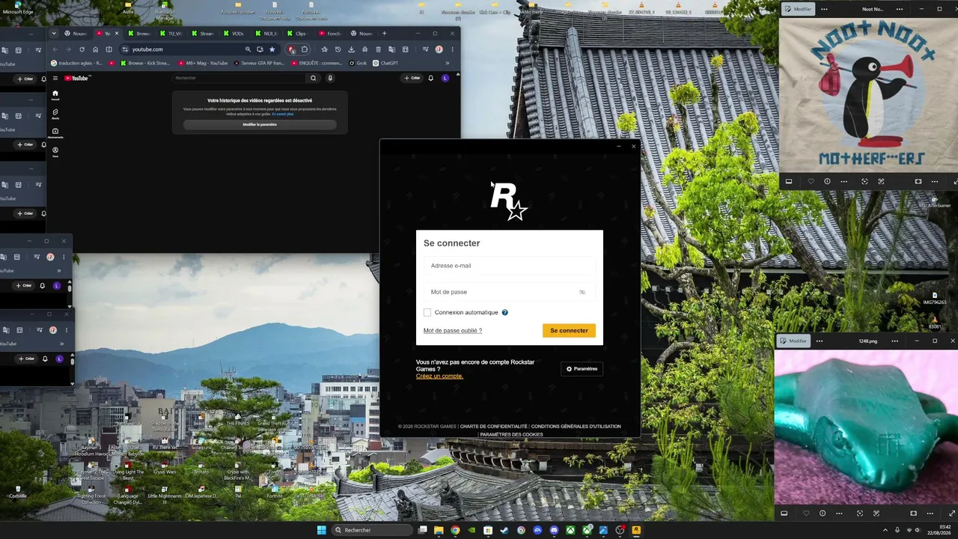This screenshot has width=958, height=539.
Task: Switch to the Clips tab
Action: click(x=299, y=34)
